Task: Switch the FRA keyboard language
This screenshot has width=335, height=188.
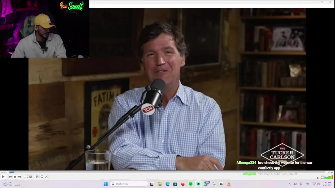Action: (x=308, y=184)
